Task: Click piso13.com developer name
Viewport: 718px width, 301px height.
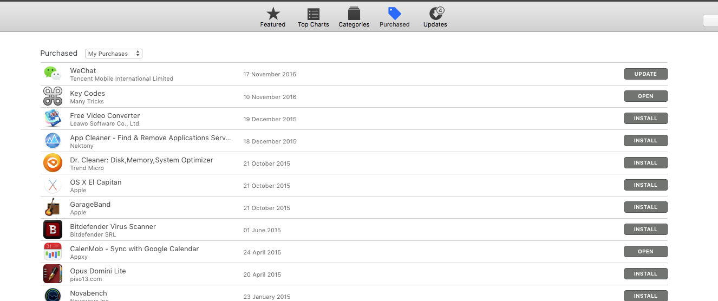Action: pos(86,279)
